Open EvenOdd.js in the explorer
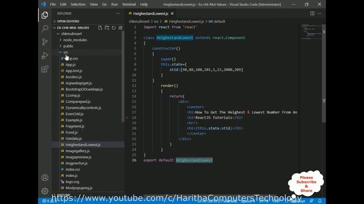 (75, 114)
